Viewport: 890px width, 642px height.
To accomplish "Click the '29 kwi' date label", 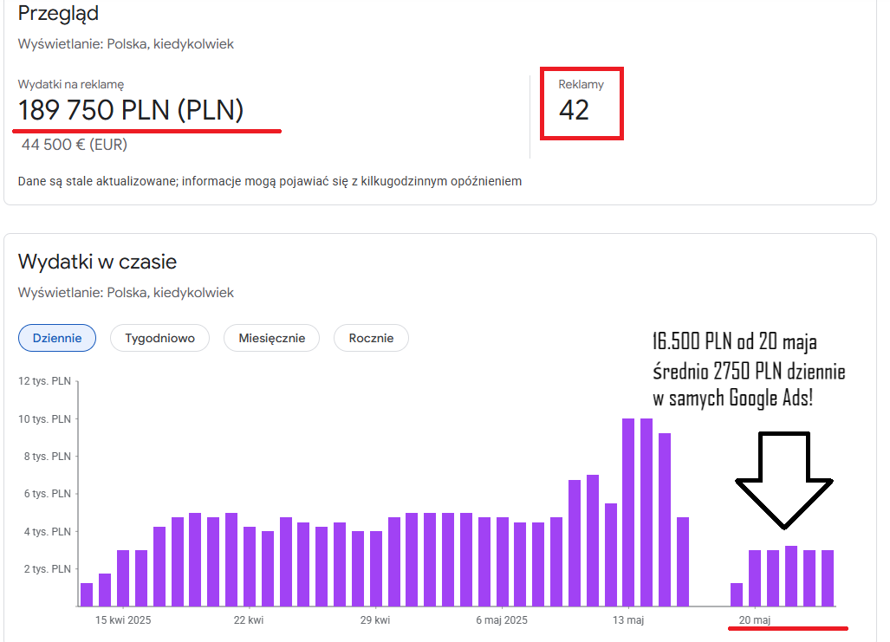I will (x=375, y=619).
